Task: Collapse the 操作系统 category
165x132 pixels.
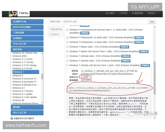Action: 27,50
